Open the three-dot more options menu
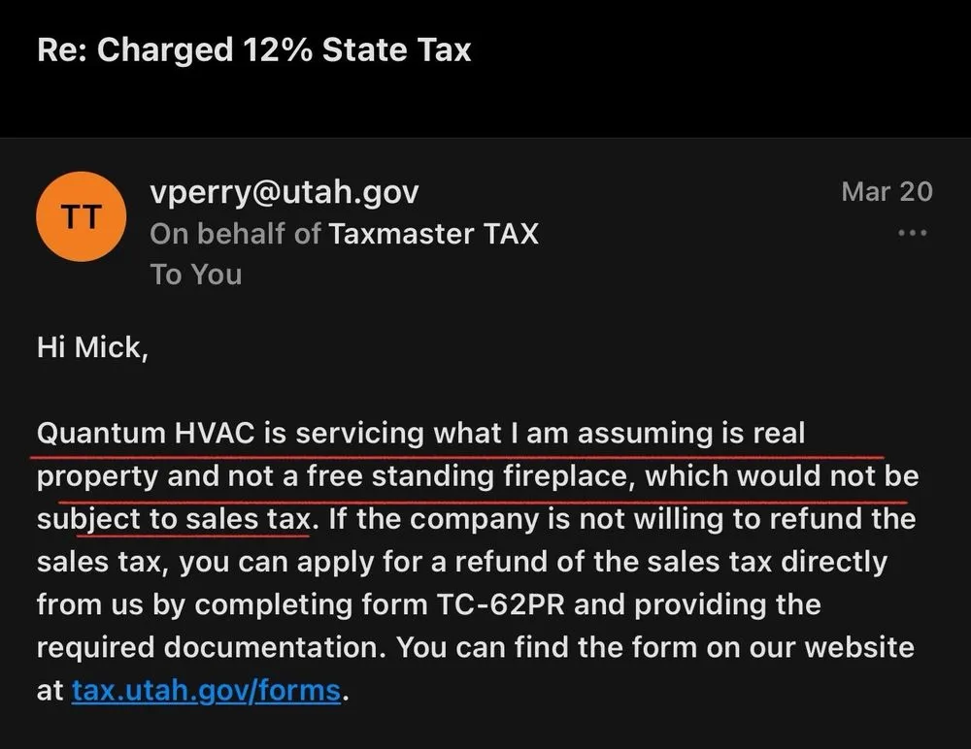Screen dimensions: 971x749 [x=912, y=233]
